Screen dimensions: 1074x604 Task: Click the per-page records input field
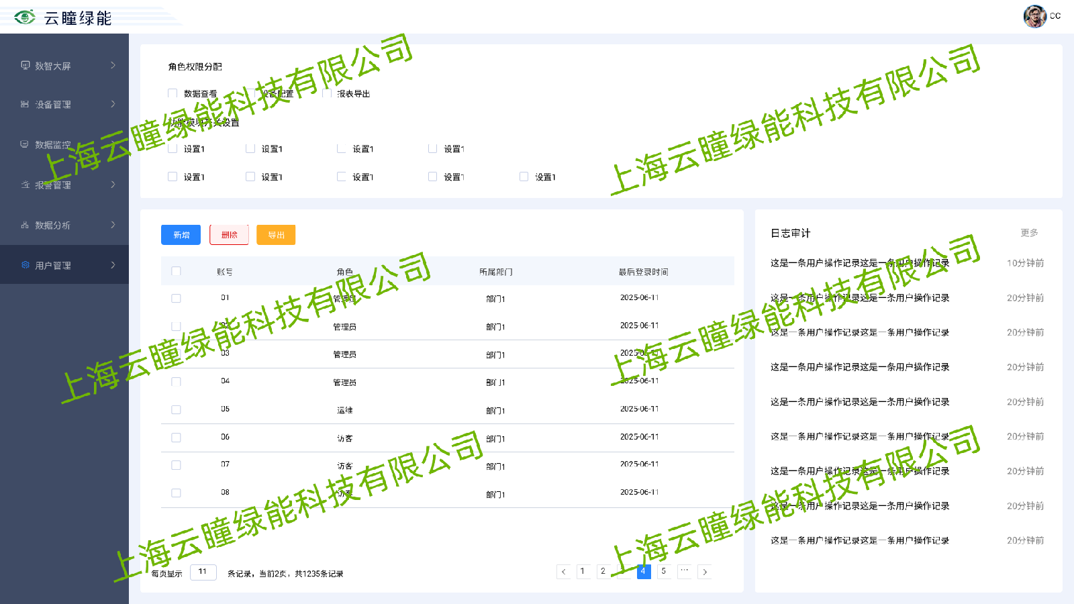[x=203, y=572]
